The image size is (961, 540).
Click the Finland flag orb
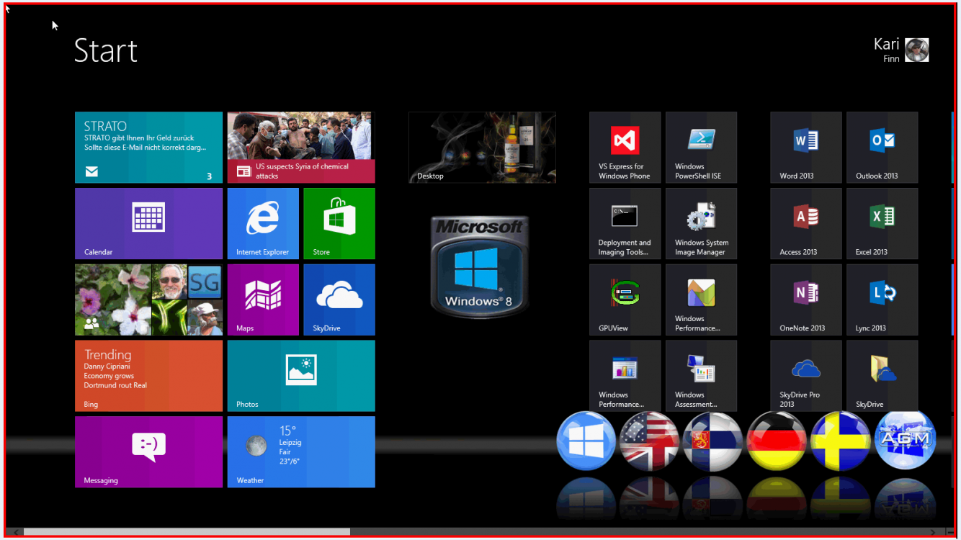tap(713, 441)
